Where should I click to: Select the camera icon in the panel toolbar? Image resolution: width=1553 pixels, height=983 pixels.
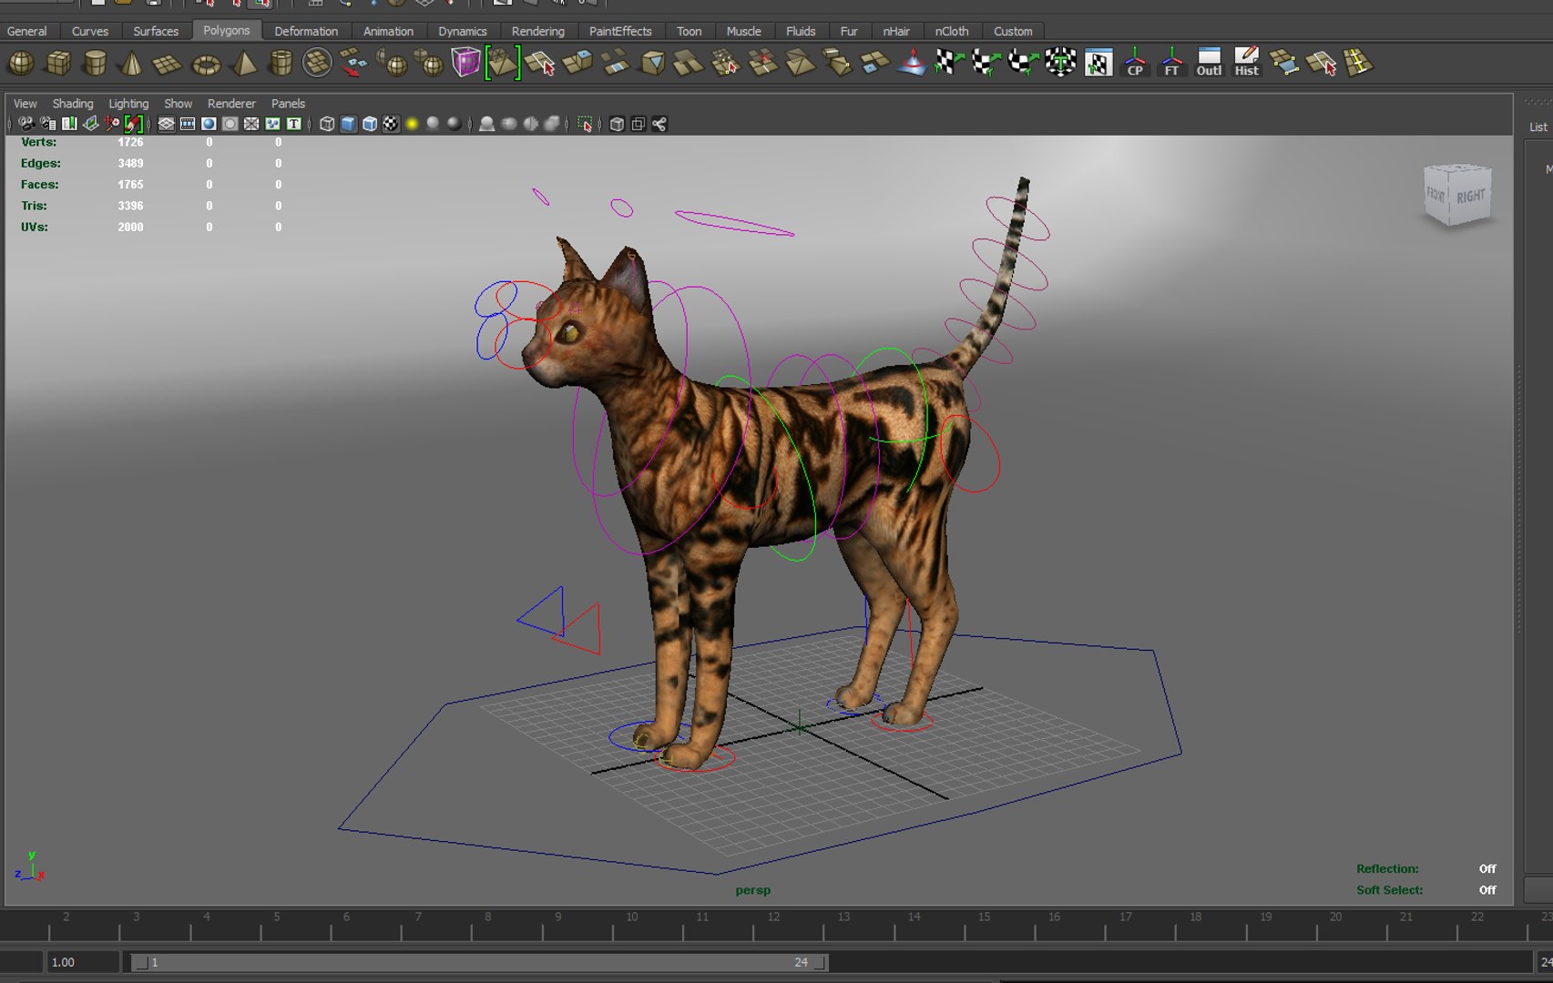click(x=26, y=124)
